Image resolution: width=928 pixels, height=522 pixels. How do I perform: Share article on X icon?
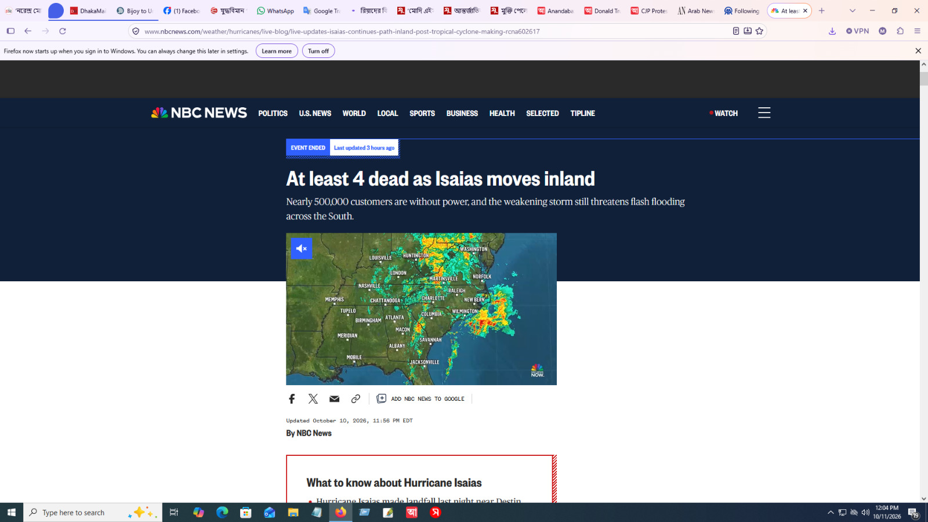[313, 398]
